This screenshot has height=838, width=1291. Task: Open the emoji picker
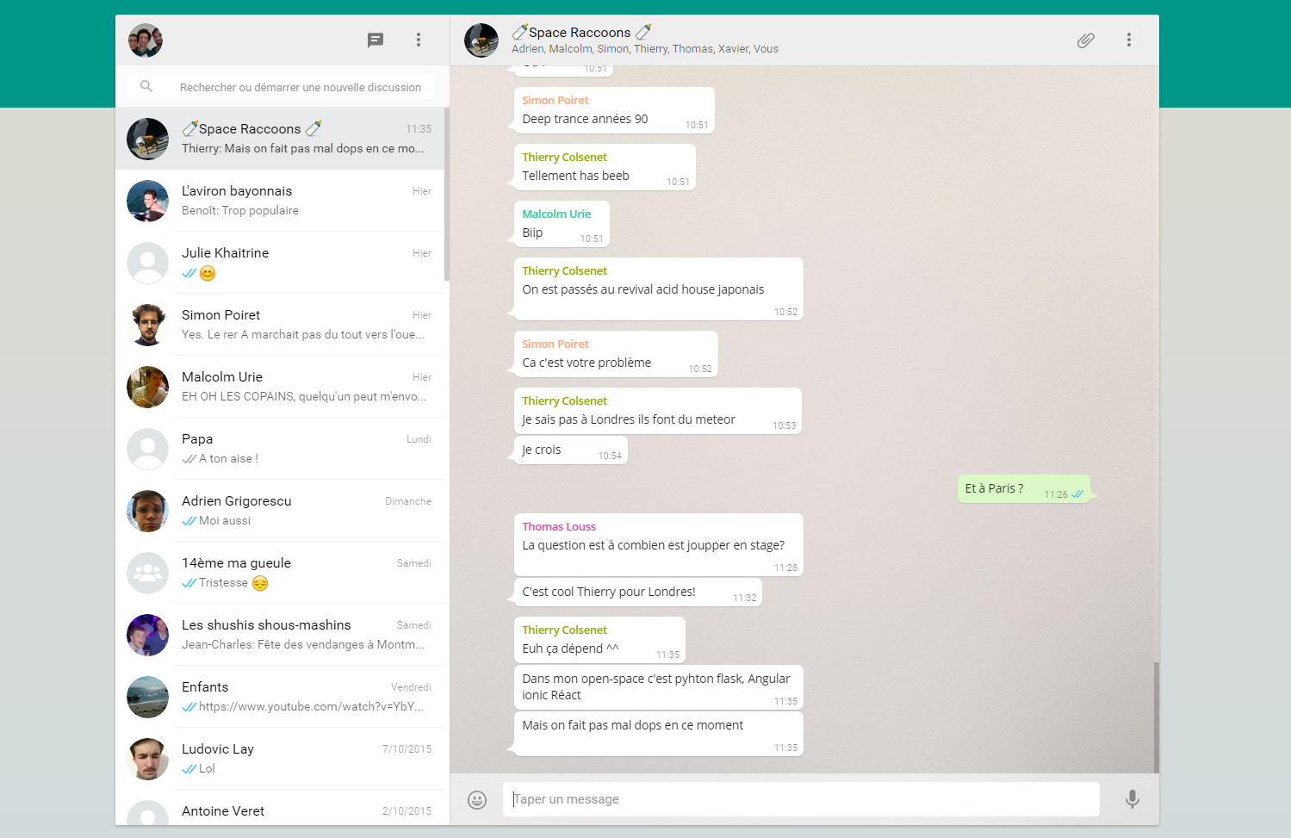477,800
